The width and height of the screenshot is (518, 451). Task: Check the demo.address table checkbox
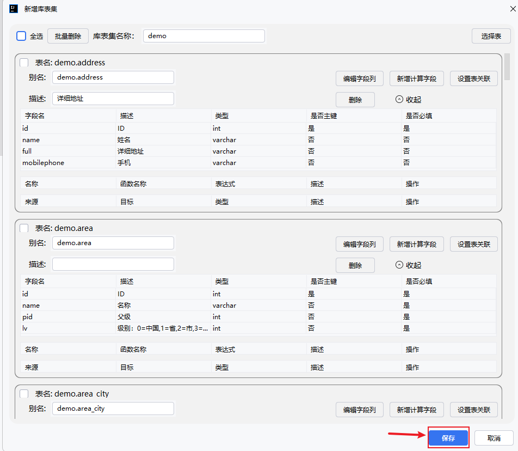24,63
